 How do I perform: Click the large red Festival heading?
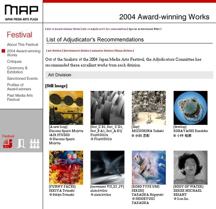click(x=19, y=35)
